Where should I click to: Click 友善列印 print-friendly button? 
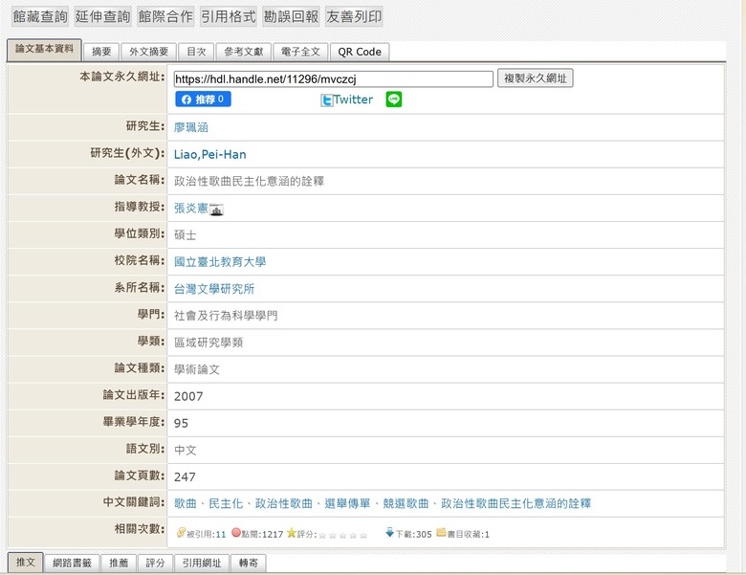(x=354, y=16)
